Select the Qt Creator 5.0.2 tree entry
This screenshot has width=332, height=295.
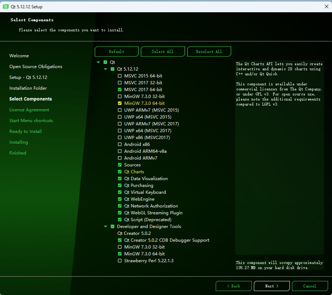click(x=134, y=233)
